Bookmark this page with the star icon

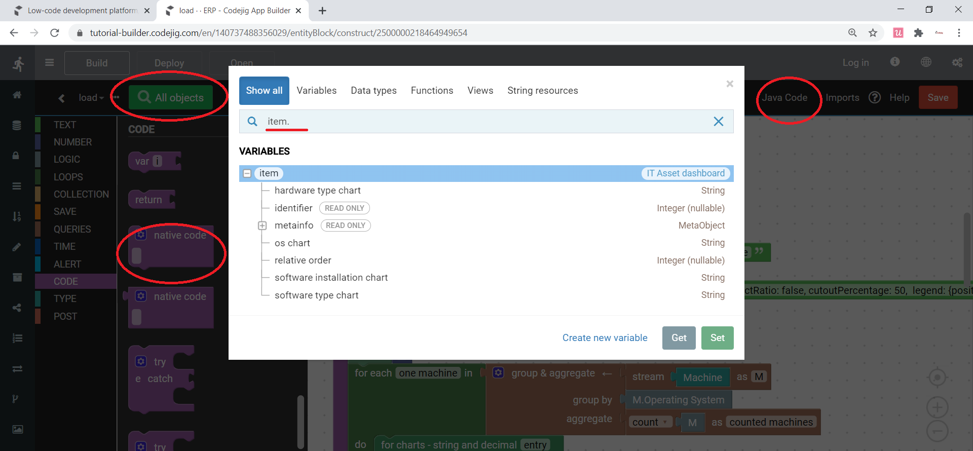click(x=873, y=33)
